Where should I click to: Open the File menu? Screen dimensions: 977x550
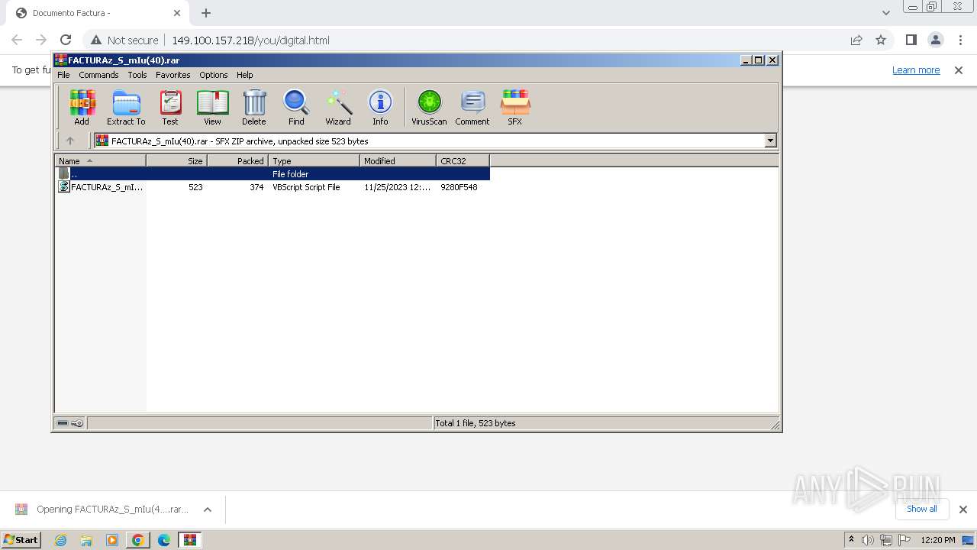click(63, 75)
